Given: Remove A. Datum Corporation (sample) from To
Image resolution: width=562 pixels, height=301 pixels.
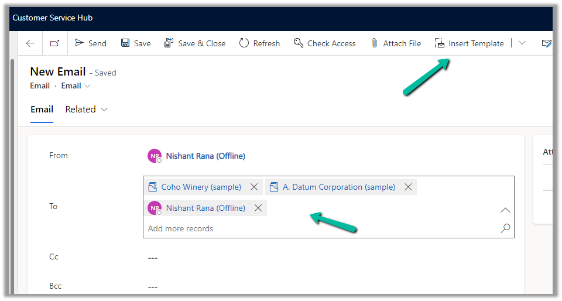Looking at the screenshot, I should tap(408, 187).
